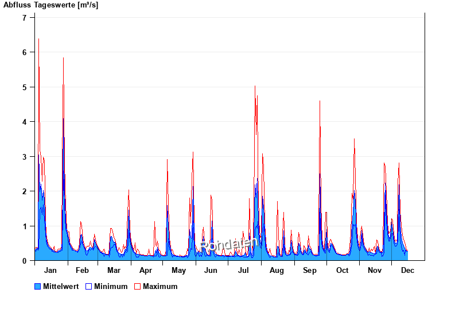The height and width of the screenshot is (316, 459).
Task: Select the Minimum legend label
Action: pyautogui.click(x=111, y=286)
